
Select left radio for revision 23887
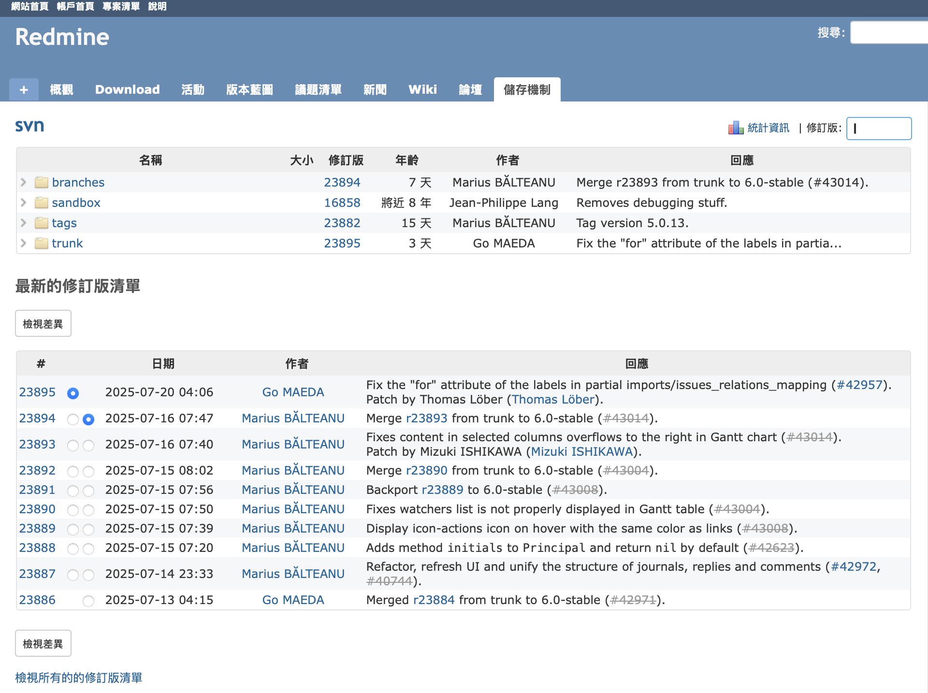coord(73,575)
